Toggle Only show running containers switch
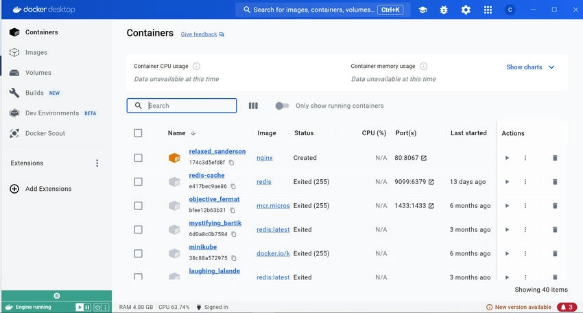The width and height of the screenshot is (583, 313). 282,106
